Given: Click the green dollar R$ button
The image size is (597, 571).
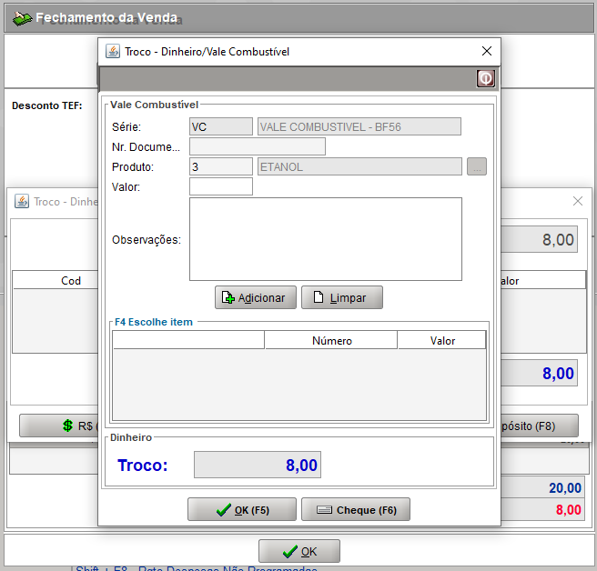Looking at the screenshot, I should point(59,425).
